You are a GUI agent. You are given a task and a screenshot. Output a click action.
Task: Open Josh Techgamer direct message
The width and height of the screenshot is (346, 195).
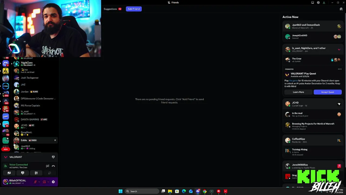coord(35,78)
